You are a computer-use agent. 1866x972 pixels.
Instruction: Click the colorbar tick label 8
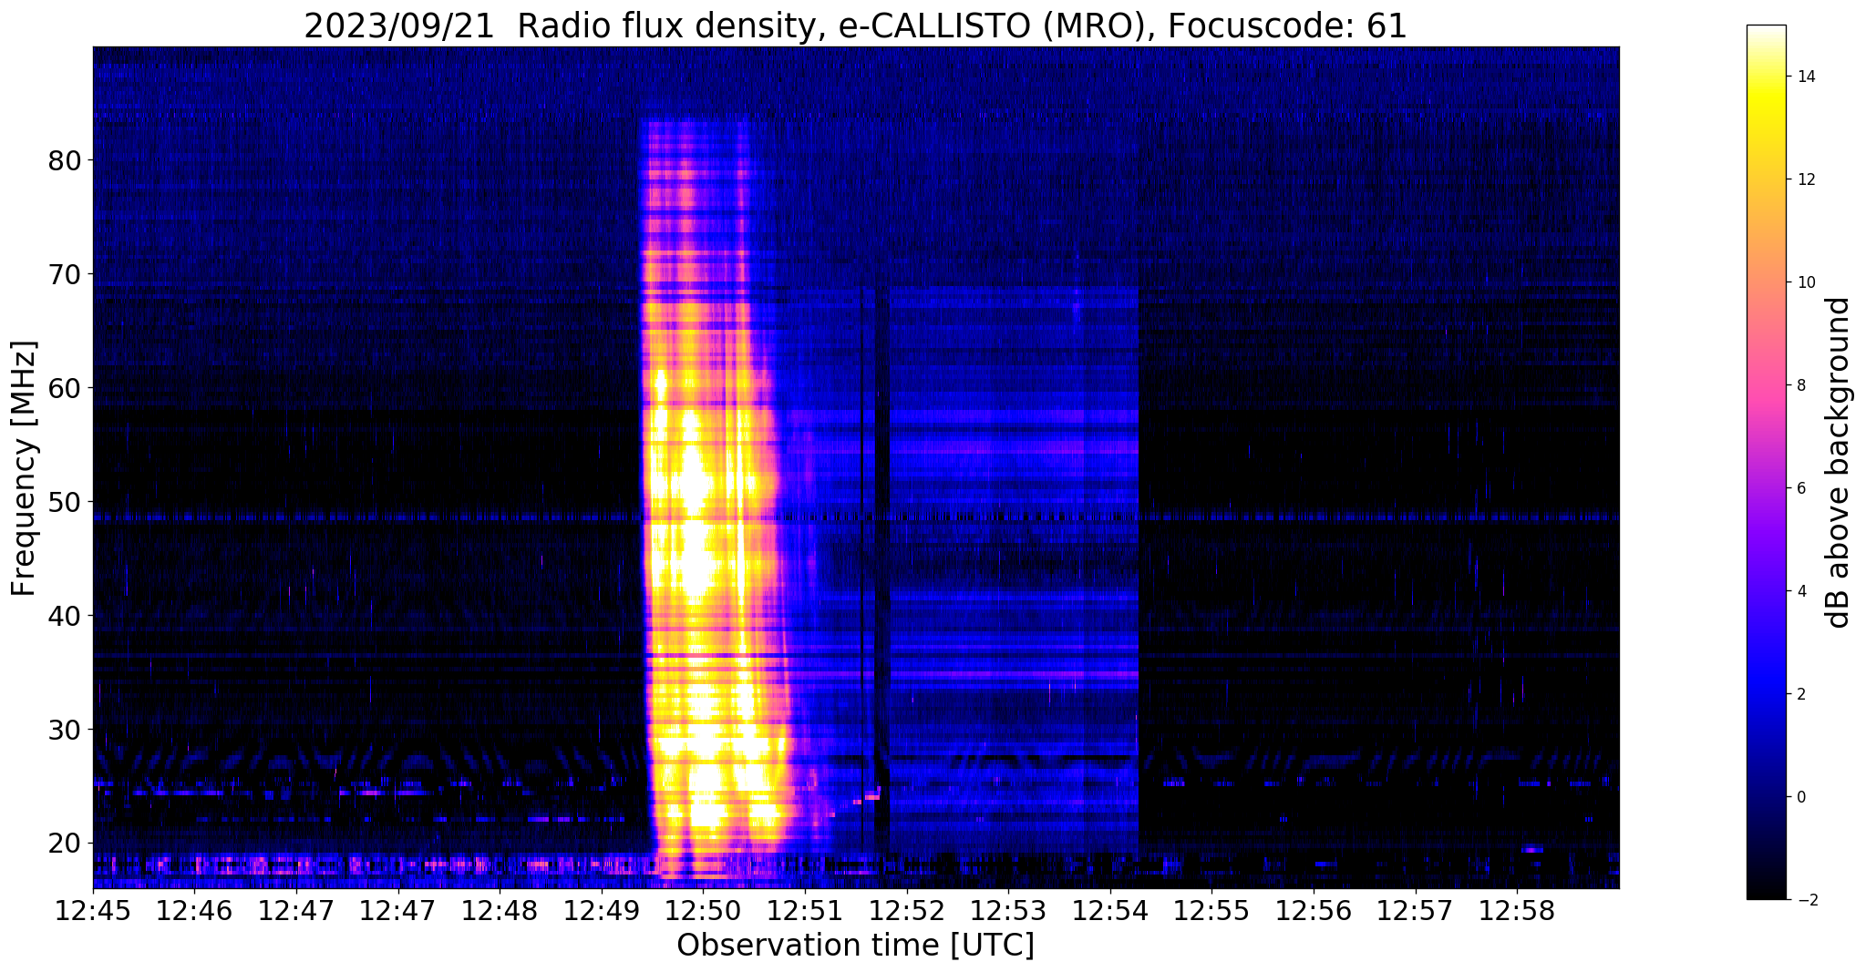[1800, 385]
